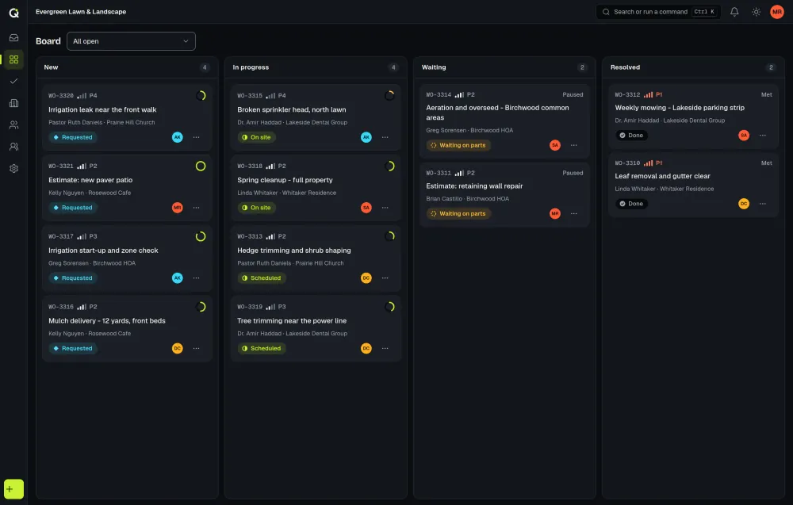Screen dimensions: 793x505
Task: Click the Evergreen Lawn & Landscape workspace name
Action: point(81,12)
